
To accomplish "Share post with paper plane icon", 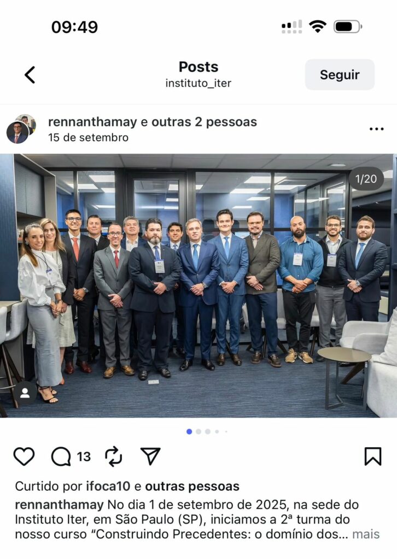I will click(150, 456).
